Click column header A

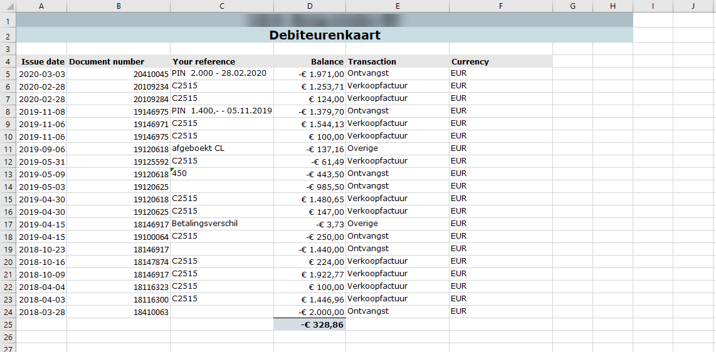pyautogui.click(x=41, y=6)
